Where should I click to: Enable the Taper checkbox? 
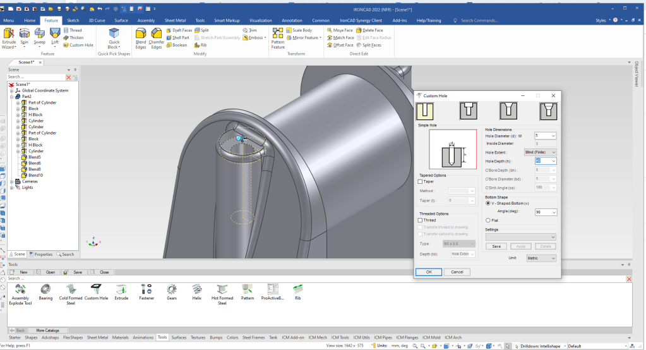pyautogui.click(x=421, y=181)
